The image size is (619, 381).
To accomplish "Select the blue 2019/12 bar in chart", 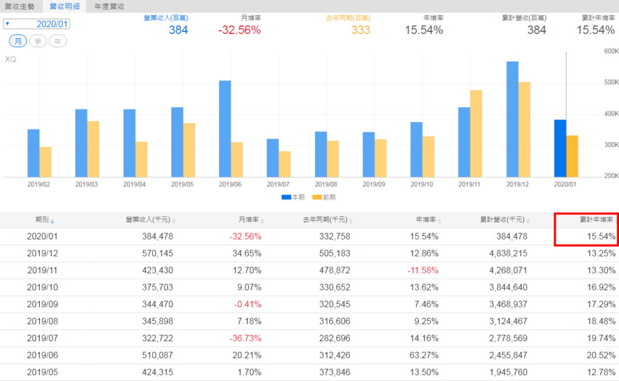I will pyautogui.click(x=513, y=119).
